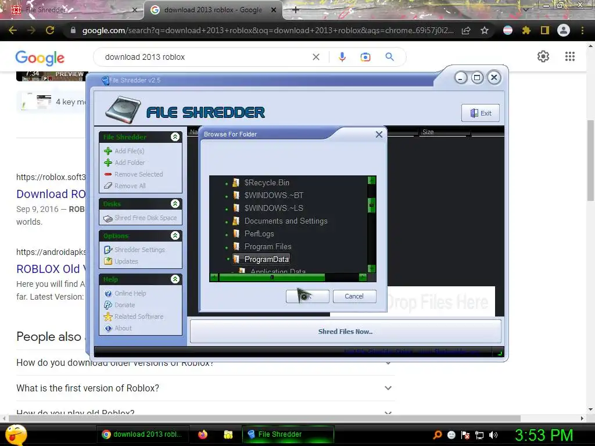This screenshot has height=446, width=595.
Task: Select the ProgramData folder
Action: (266, 260)
